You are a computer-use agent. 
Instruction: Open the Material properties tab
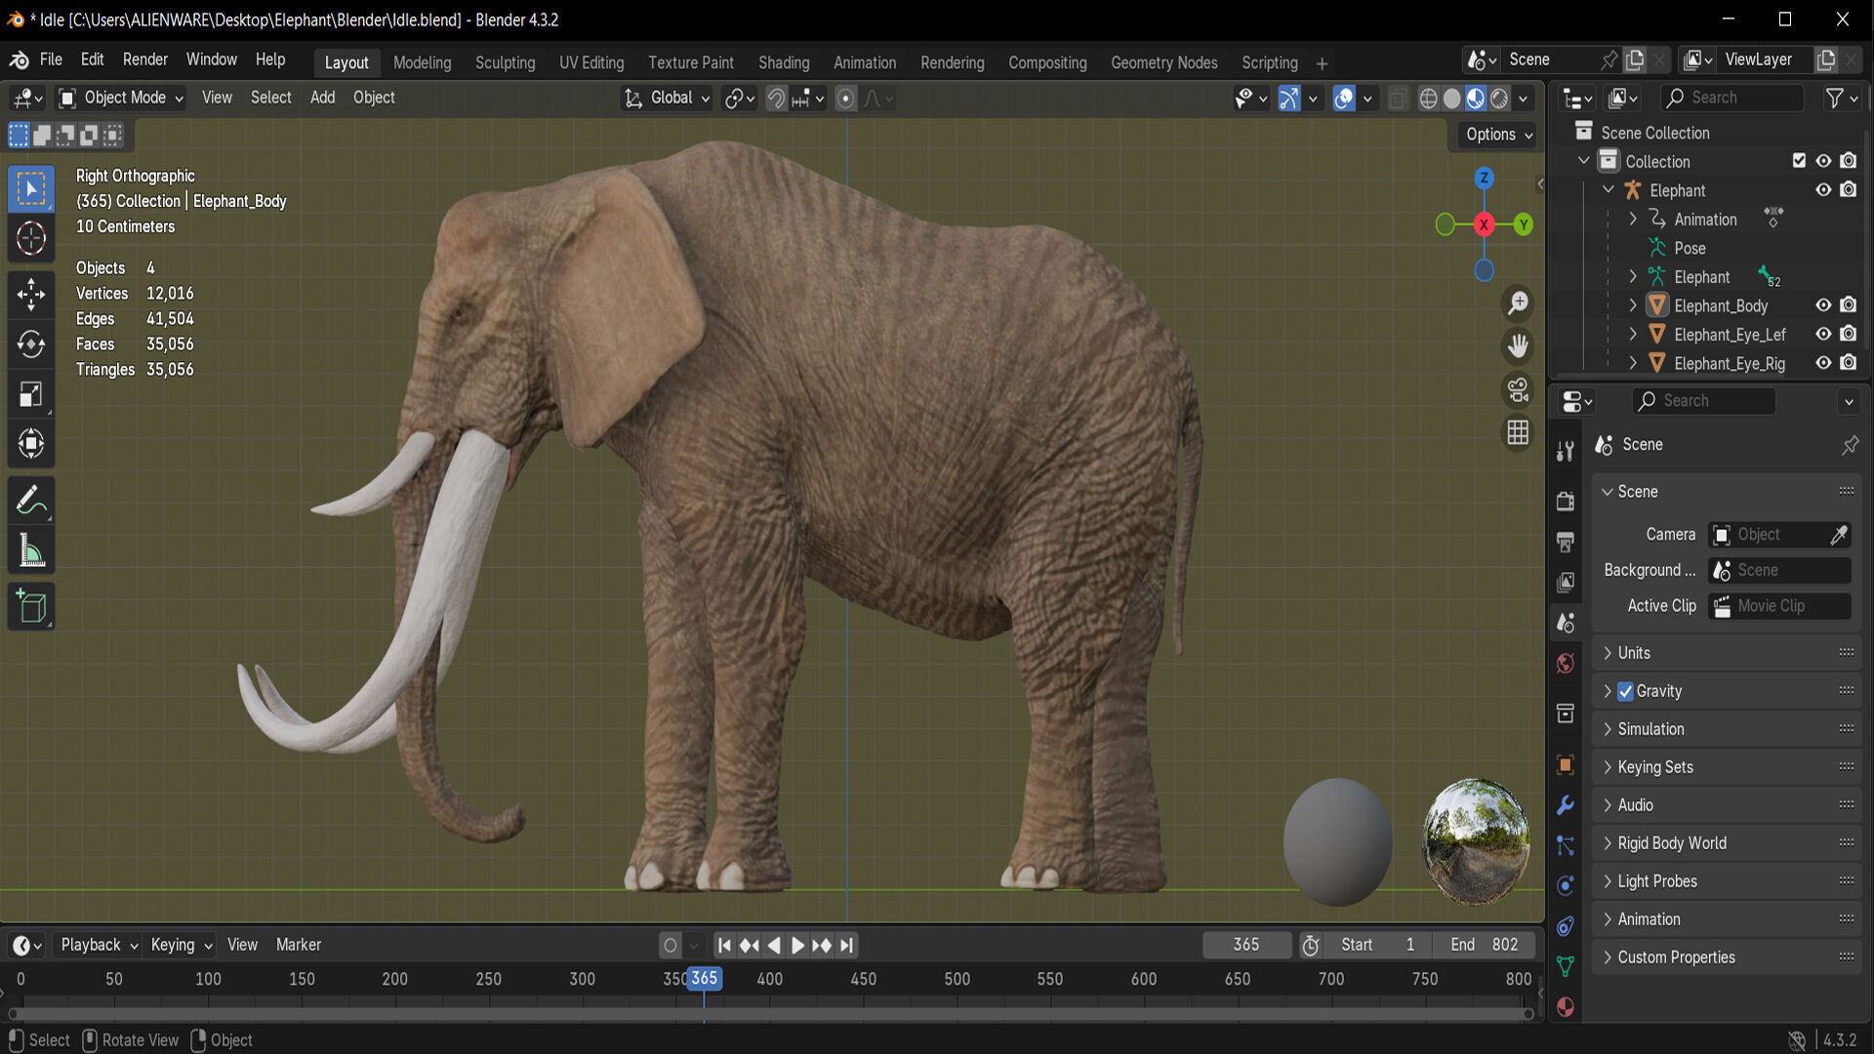point(1566,1007)
